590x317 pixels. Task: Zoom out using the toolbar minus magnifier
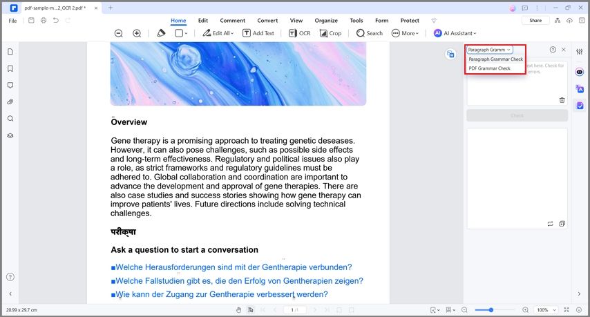coord(119,33)
